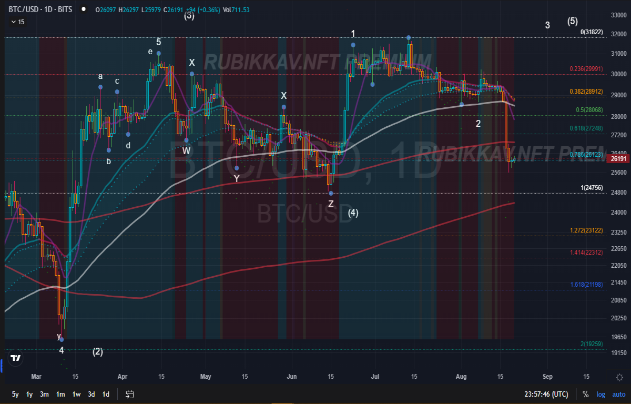Viewport: 631px width, 404px height.
Task: Select Fibonacci level label 1.414(22312)
Action: tap(586, 252)
